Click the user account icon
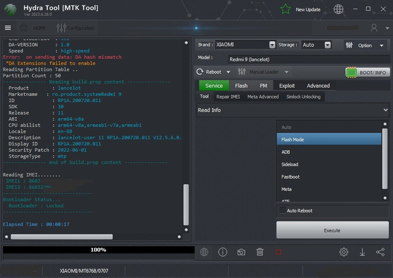Image resolution: width=393 pixels, height=278 pixels. (x=374, y=28)
